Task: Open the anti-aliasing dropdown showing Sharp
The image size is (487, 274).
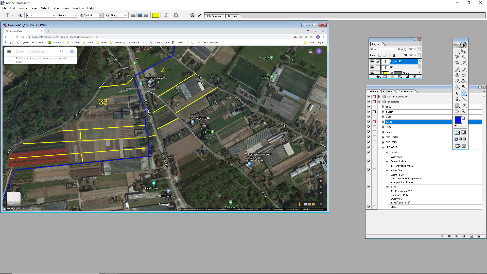Action: click(125, 15)
